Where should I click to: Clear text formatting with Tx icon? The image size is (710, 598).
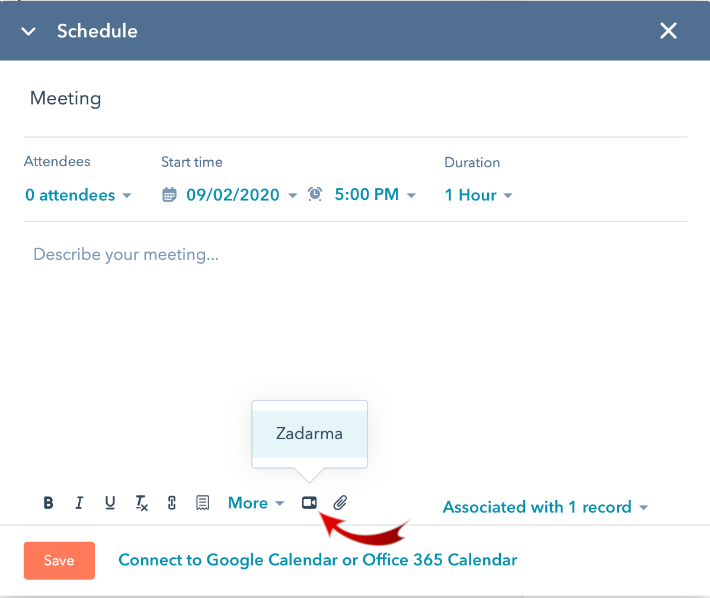tap(141, 503)
